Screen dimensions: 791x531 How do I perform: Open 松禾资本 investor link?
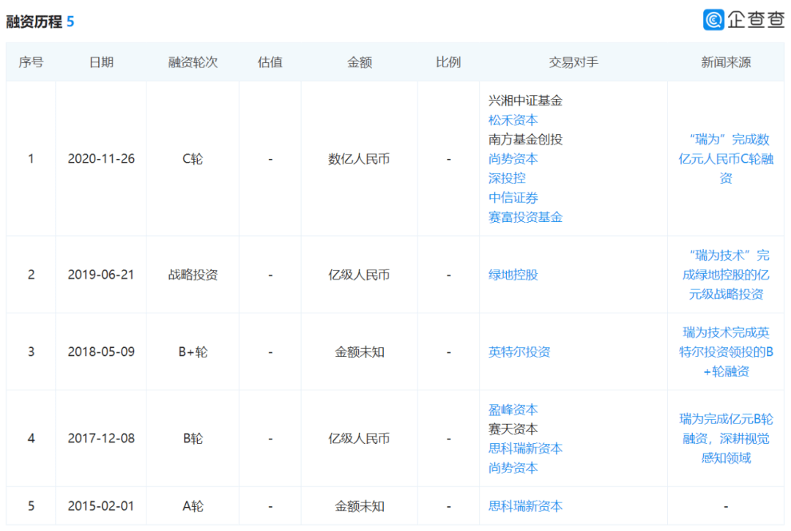point(513,120)
